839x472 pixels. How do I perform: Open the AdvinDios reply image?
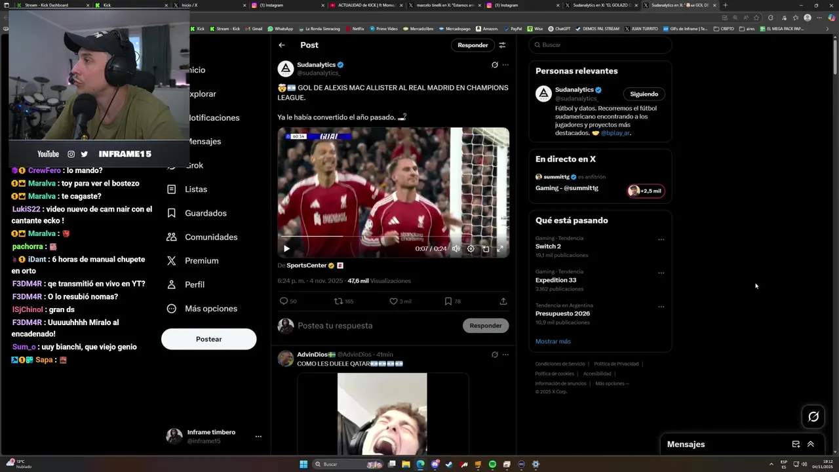pos(382,414)
